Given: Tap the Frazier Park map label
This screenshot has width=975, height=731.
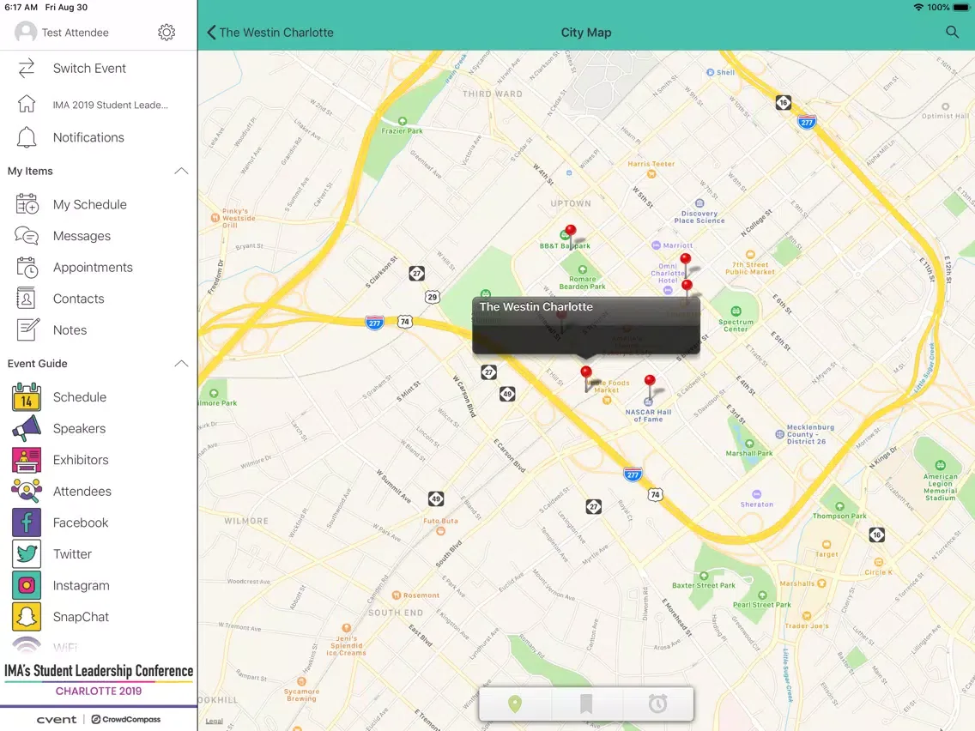Looking at the screenshot, I should pyautogui.click(x=402, y=130).
